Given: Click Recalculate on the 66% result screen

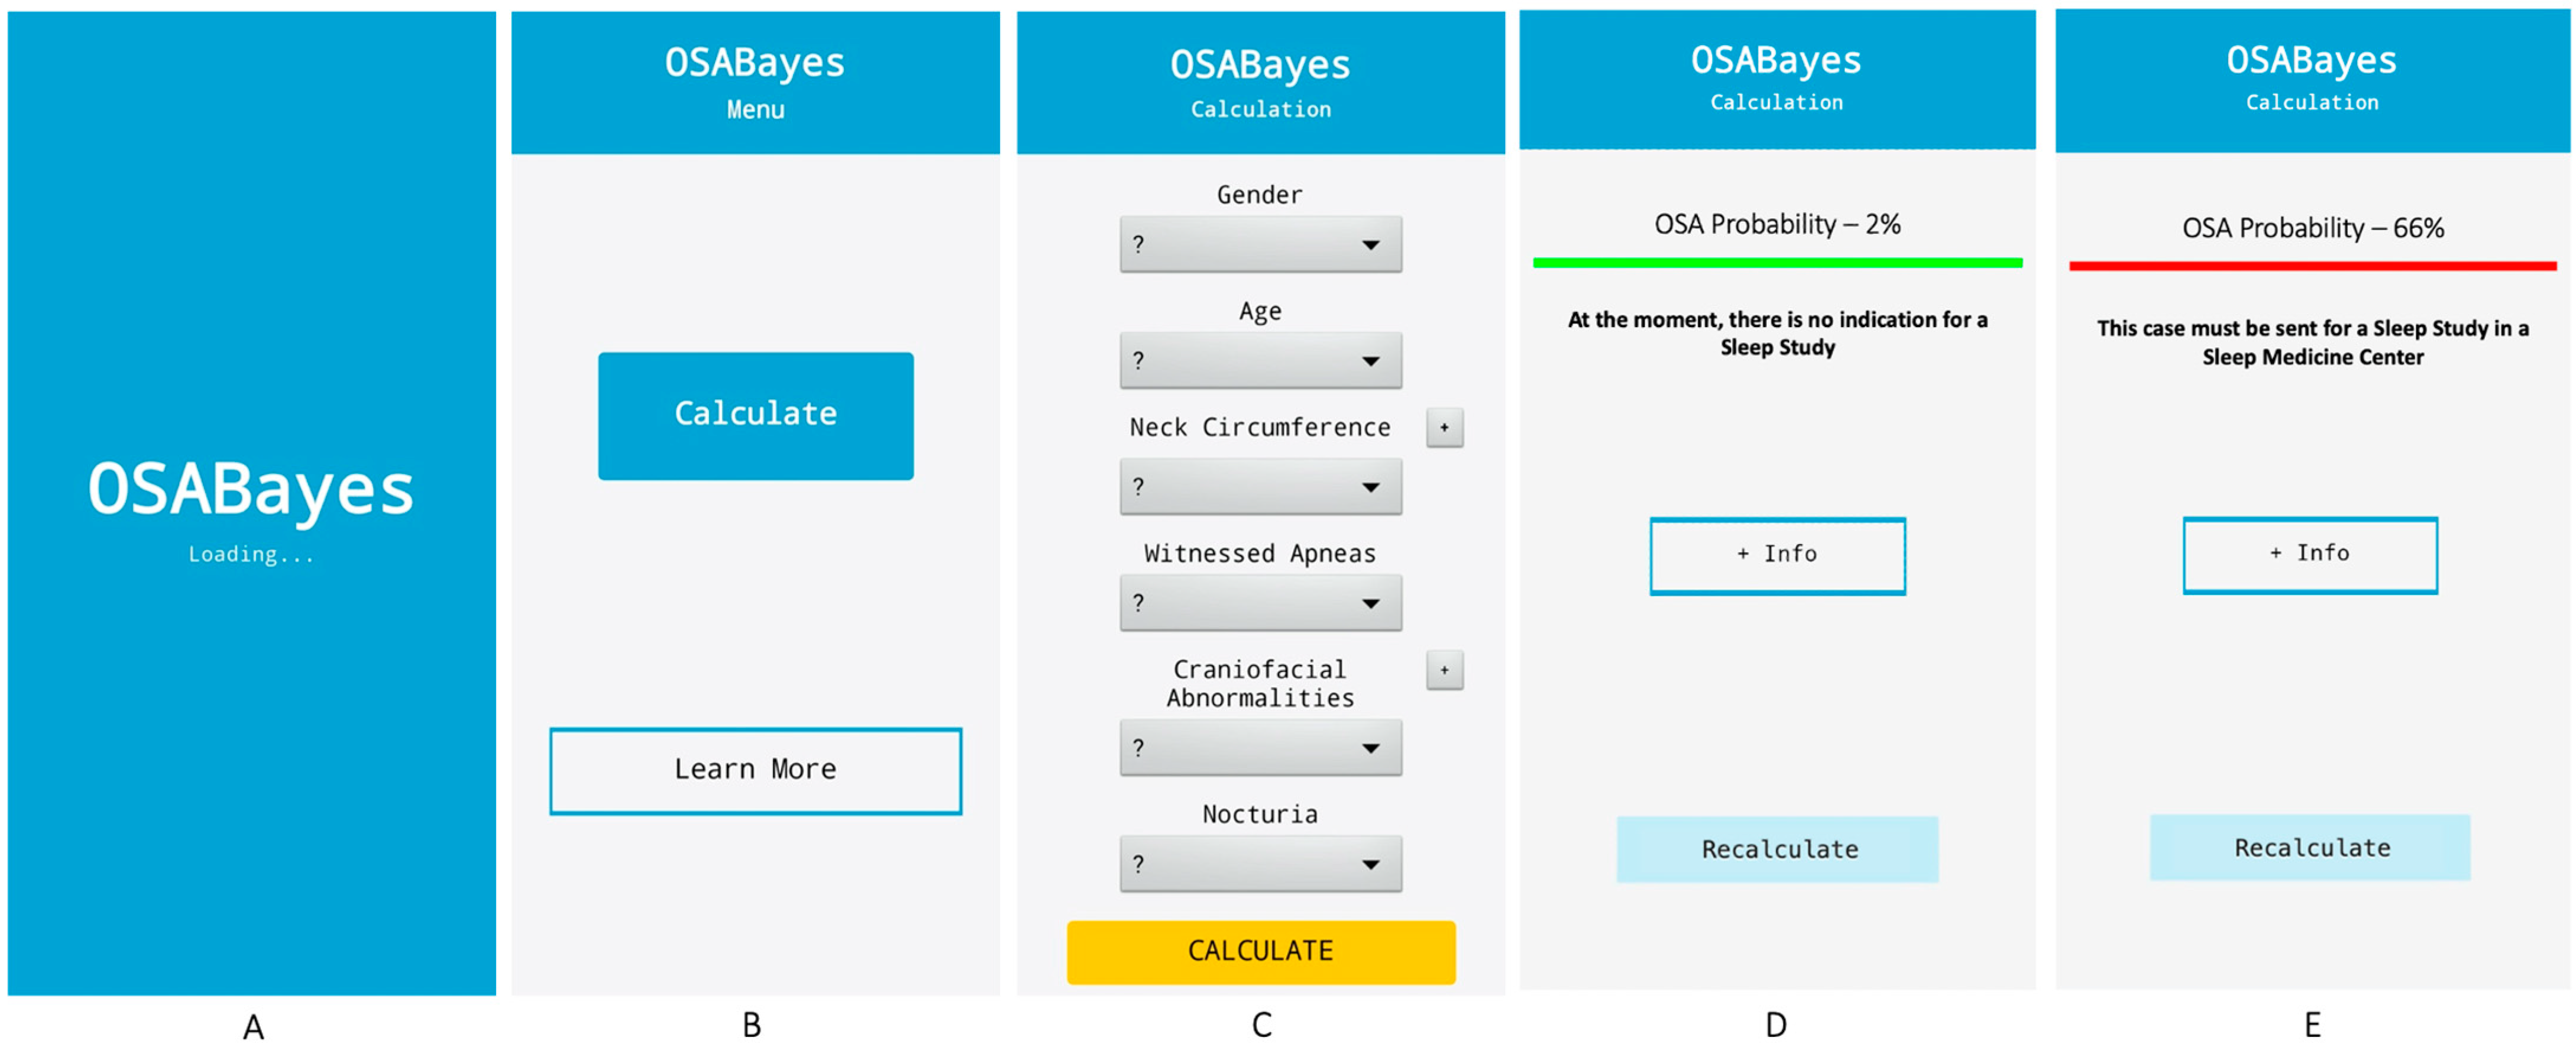Looking at the screenshot, I should click(x=2310, y=848).
